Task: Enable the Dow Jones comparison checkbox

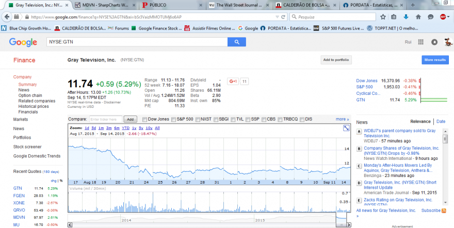Action: click(145, 120)
